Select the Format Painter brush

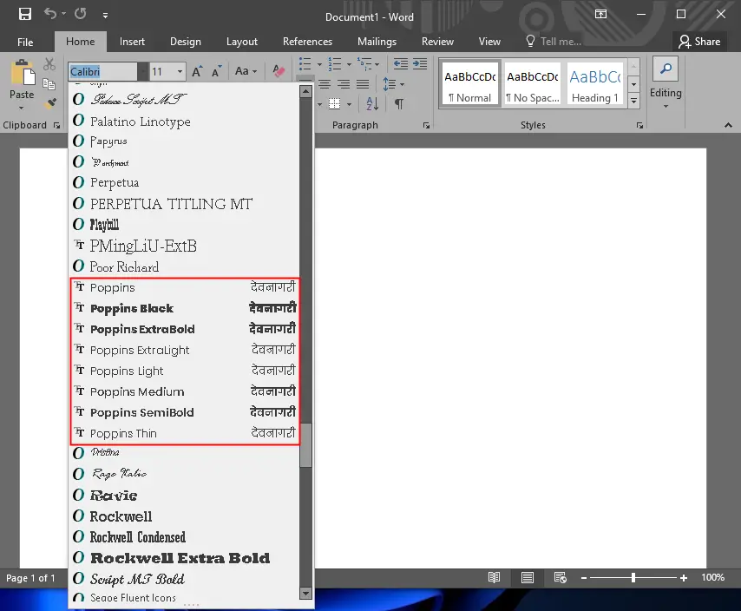coord(50,103)
